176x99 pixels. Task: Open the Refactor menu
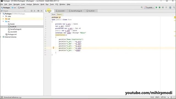36,4
